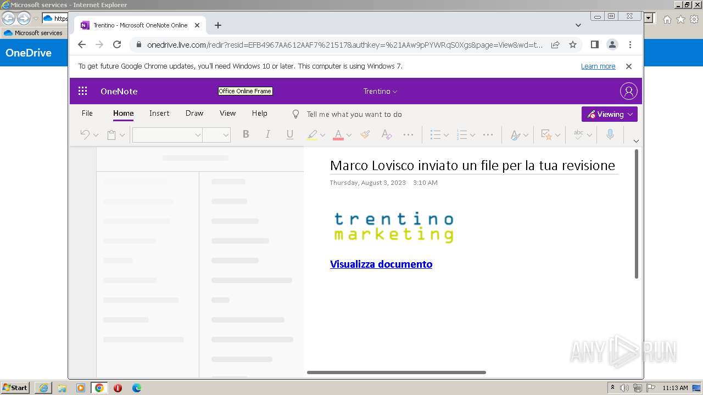Click the Clear Formatting icon
Viewport: 703px width, 395px height.
point(387,134)
